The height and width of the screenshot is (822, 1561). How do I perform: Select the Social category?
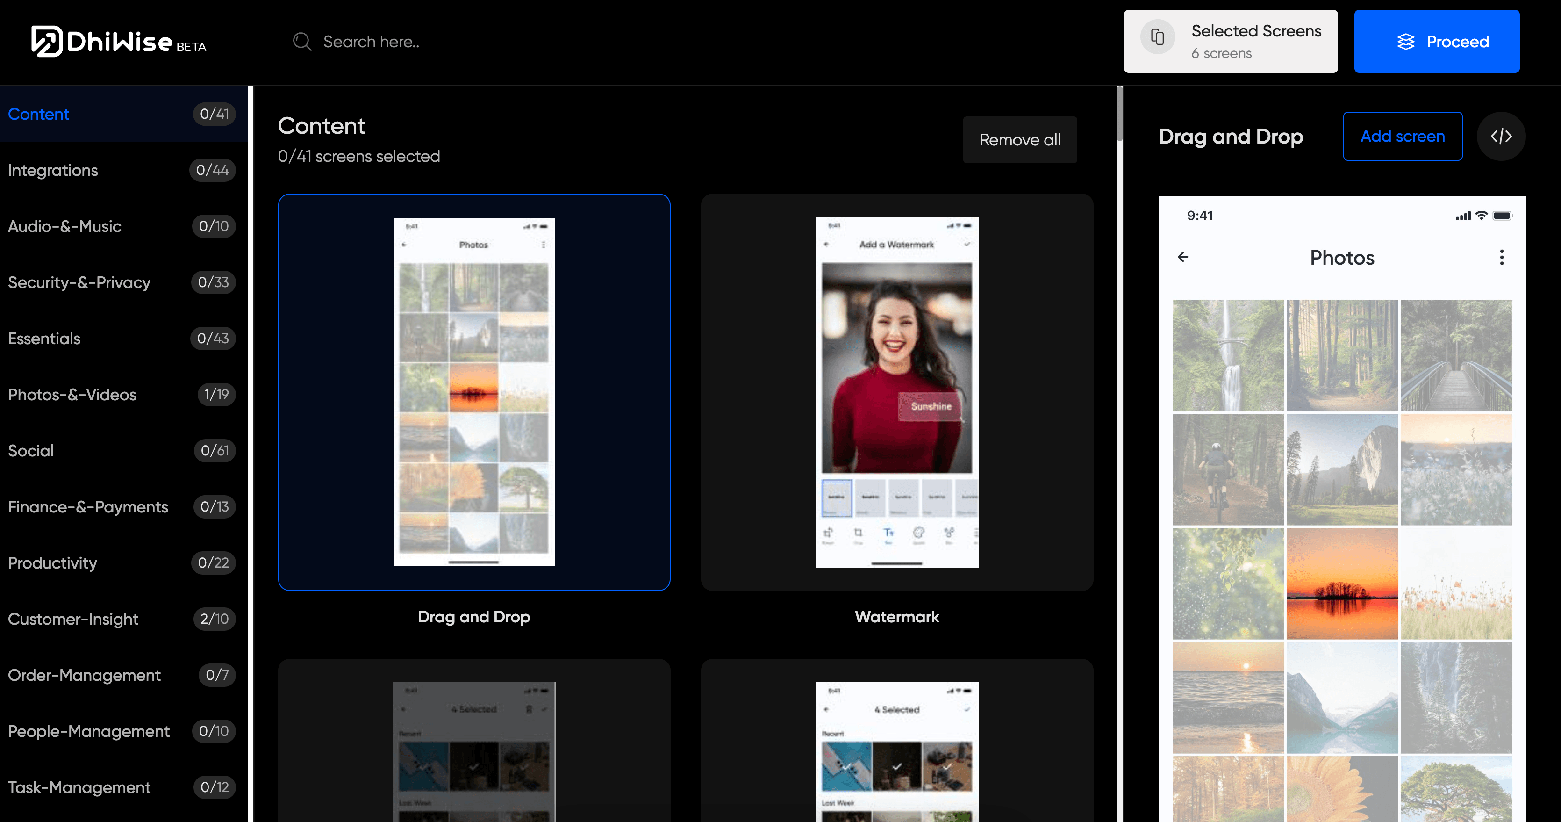pos(124,450)
